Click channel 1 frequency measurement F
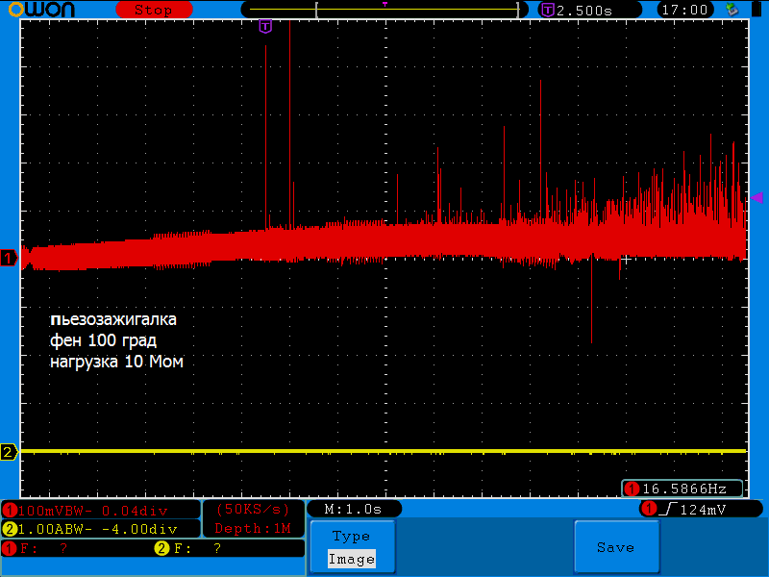This screenshot has width=769, height=577. point(38,548)
